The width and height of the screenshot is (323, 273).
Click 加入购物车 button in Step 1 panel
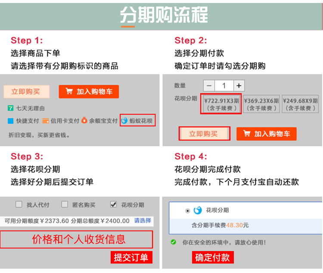point(89,92)
